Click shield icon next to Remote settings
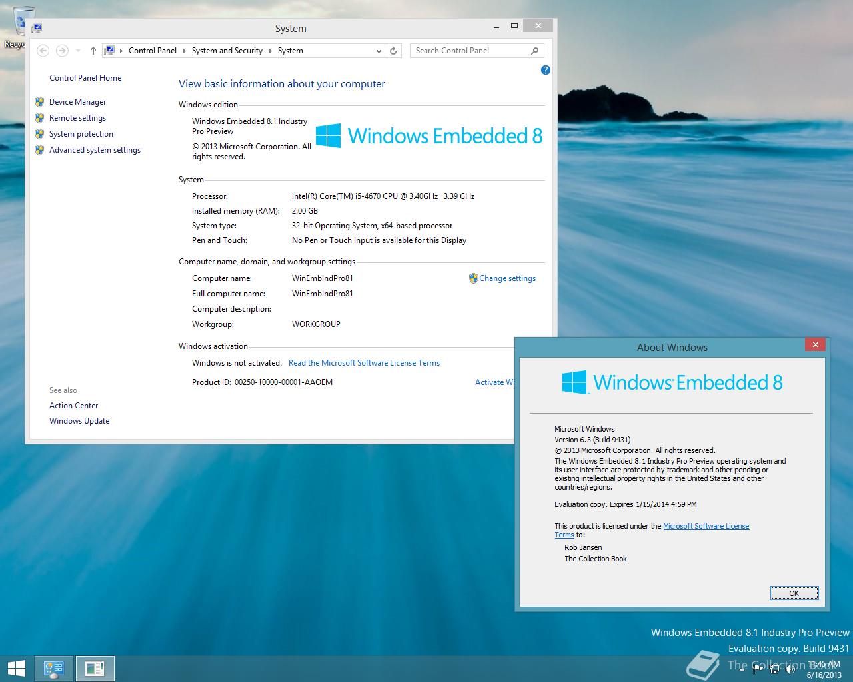 39,118
